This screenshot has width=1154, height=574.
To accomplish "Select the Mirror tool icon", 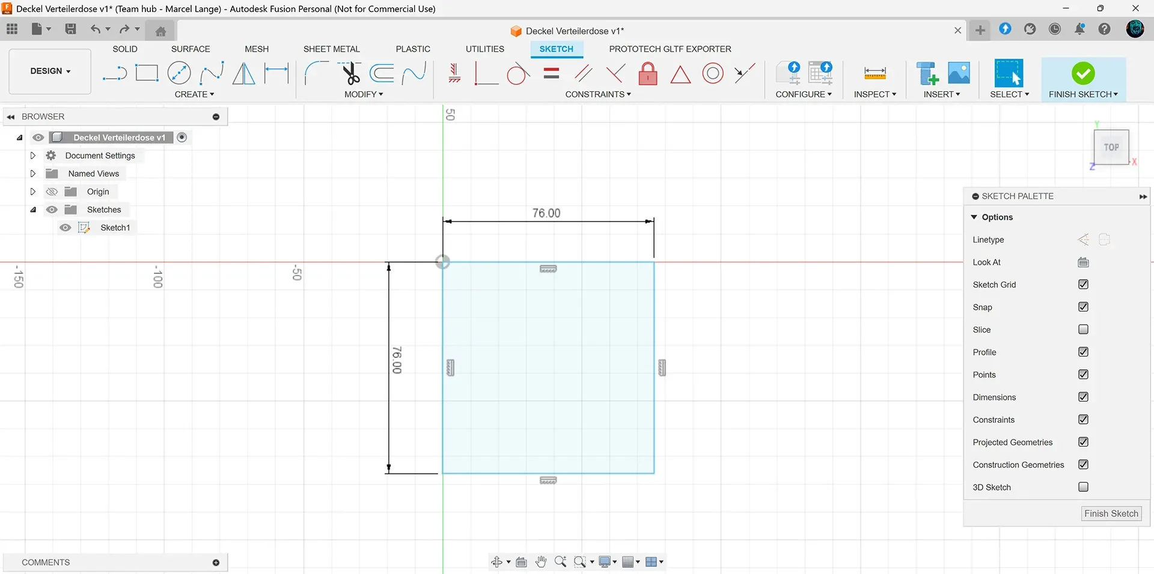I will coord(243,73).
